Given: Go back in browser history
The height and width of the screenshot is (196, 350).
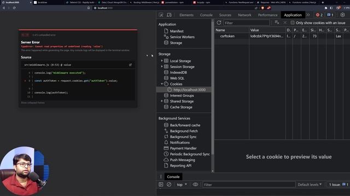Looking at the screenshot, I should click(4, 8).
